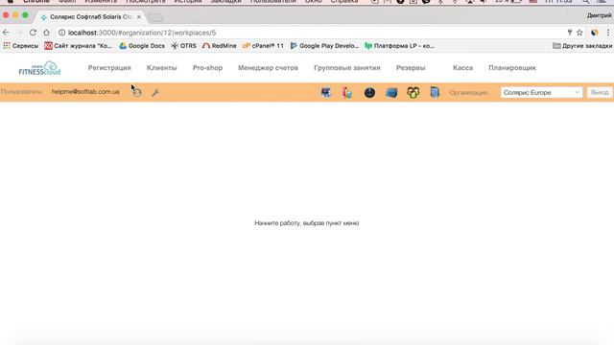Click the saved password key icon
Image resolution: width=614 pixels, height=345 pixels.
pos(570,33)
